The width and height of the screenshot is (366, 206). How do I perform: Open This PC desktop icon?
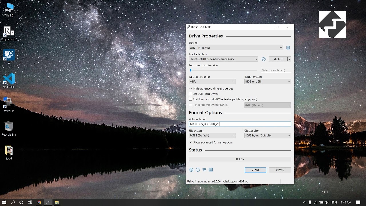click(x=9, y=10)
